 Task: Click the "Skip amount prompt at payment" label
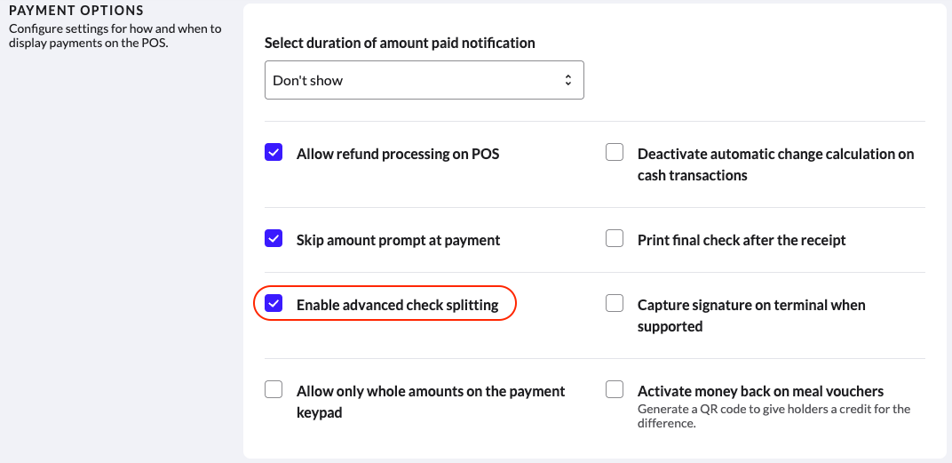coord(398,240)
